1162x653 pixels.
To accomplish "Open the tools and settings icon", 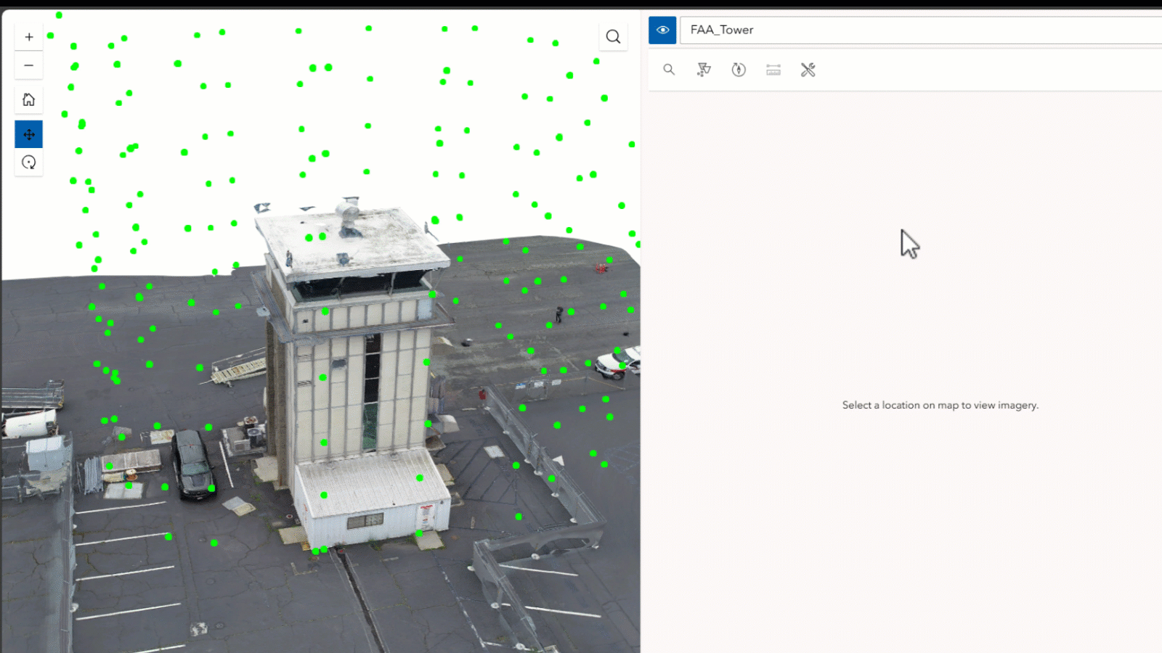I will [808, 70].
